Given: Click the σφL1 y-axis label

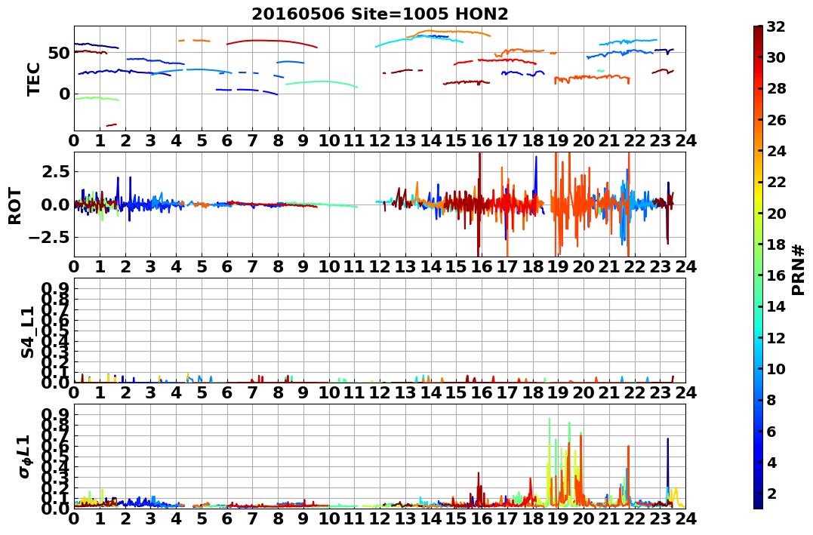Looking at the screenshot, I should click(25, 457).
